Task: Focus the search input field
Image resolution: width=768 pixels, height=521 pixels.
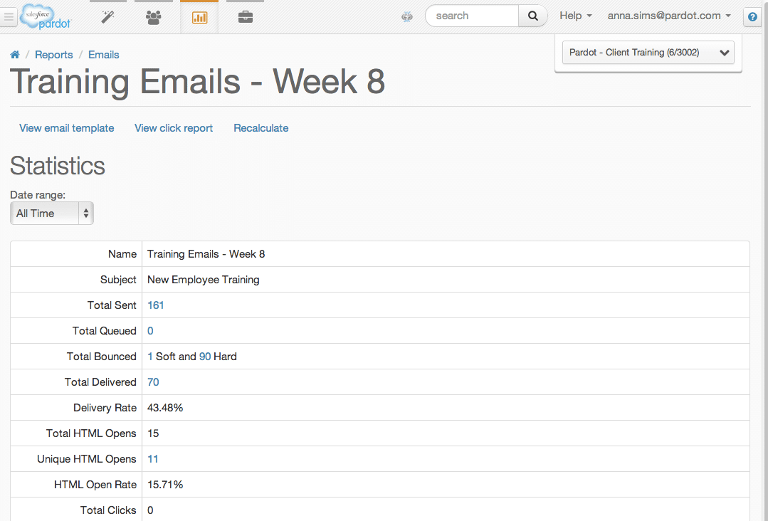Action: click(x=472, y=16)
